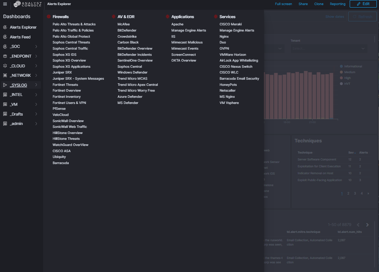Click the pencil icon on Edit button
Image resolution: width=379 pixels, height=272 pixels.
coord(359,4)
